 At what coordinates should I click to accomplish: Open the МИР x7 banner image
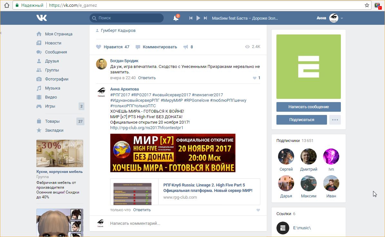pyautogui.click(x=173, y=153)
